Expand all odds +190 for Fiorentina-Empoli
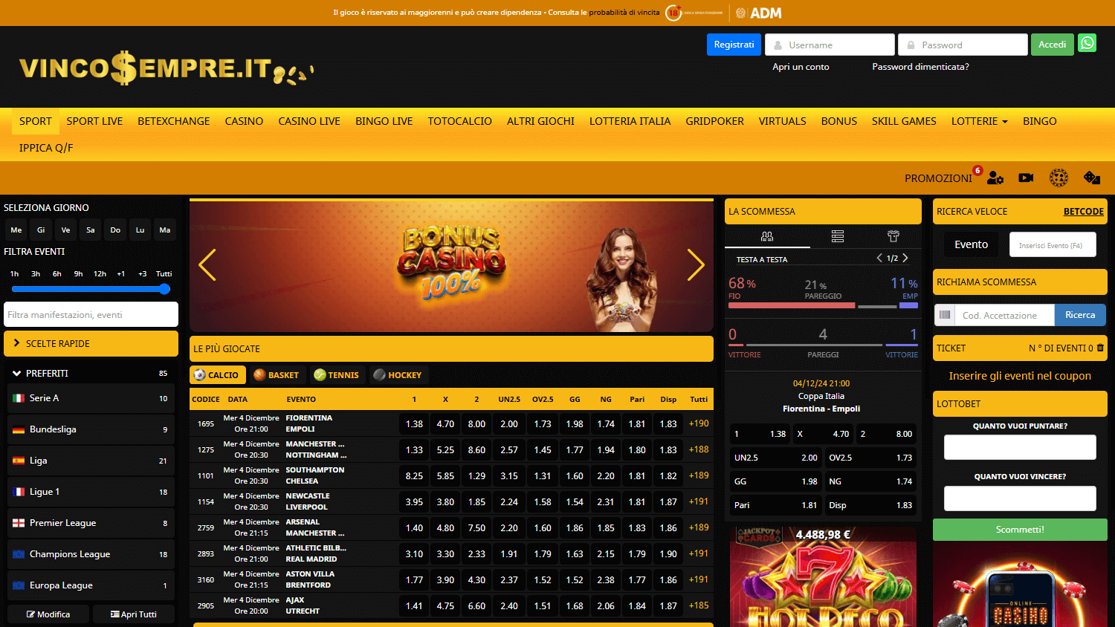This screenshot has width=1115, height=627. [x=699, y=423]
